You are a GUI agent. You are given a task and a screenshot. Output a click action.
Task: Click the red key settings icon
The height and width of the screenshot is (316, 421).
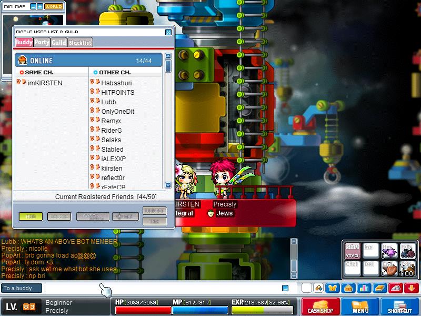click(x=396, y=288)
